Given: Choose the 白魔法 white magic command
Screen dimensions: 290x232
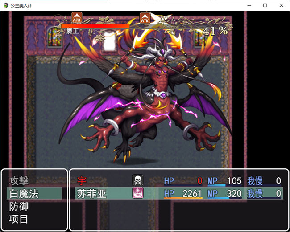Looking at the screenshot, I should point(24,194).
